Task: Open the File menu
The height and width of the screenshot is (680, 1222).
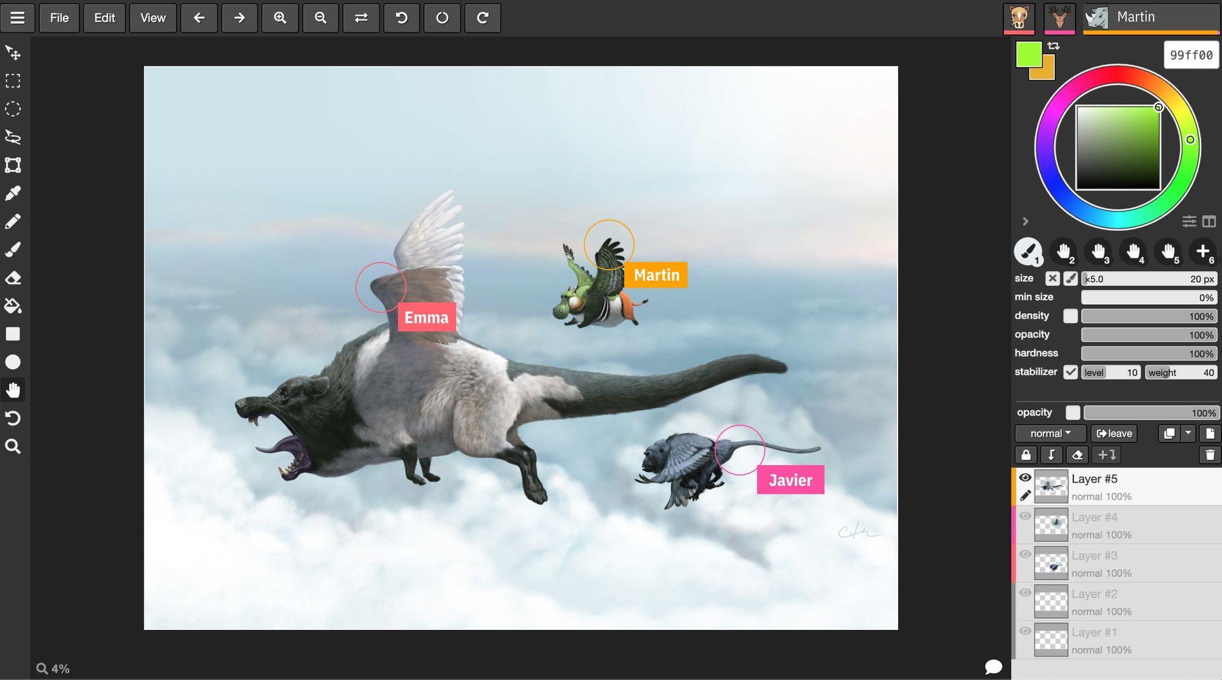Action: [59, 18]
